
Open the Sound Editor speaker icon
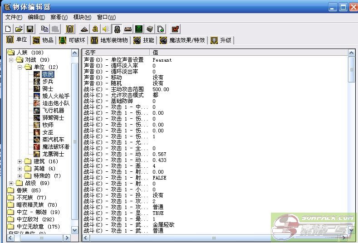pos(106,29)
